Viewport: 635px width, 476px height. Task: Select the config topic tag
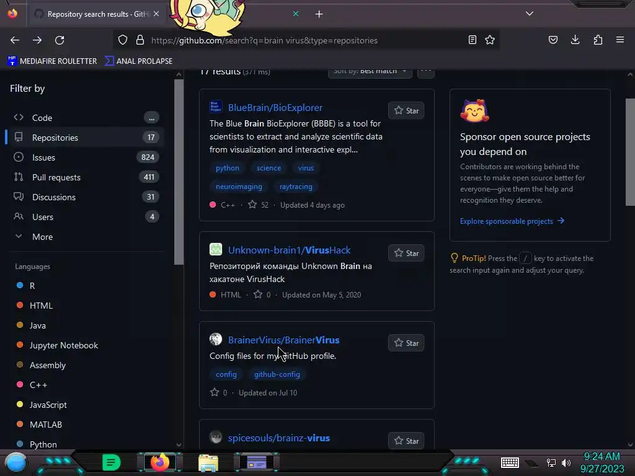click(226, 374)
